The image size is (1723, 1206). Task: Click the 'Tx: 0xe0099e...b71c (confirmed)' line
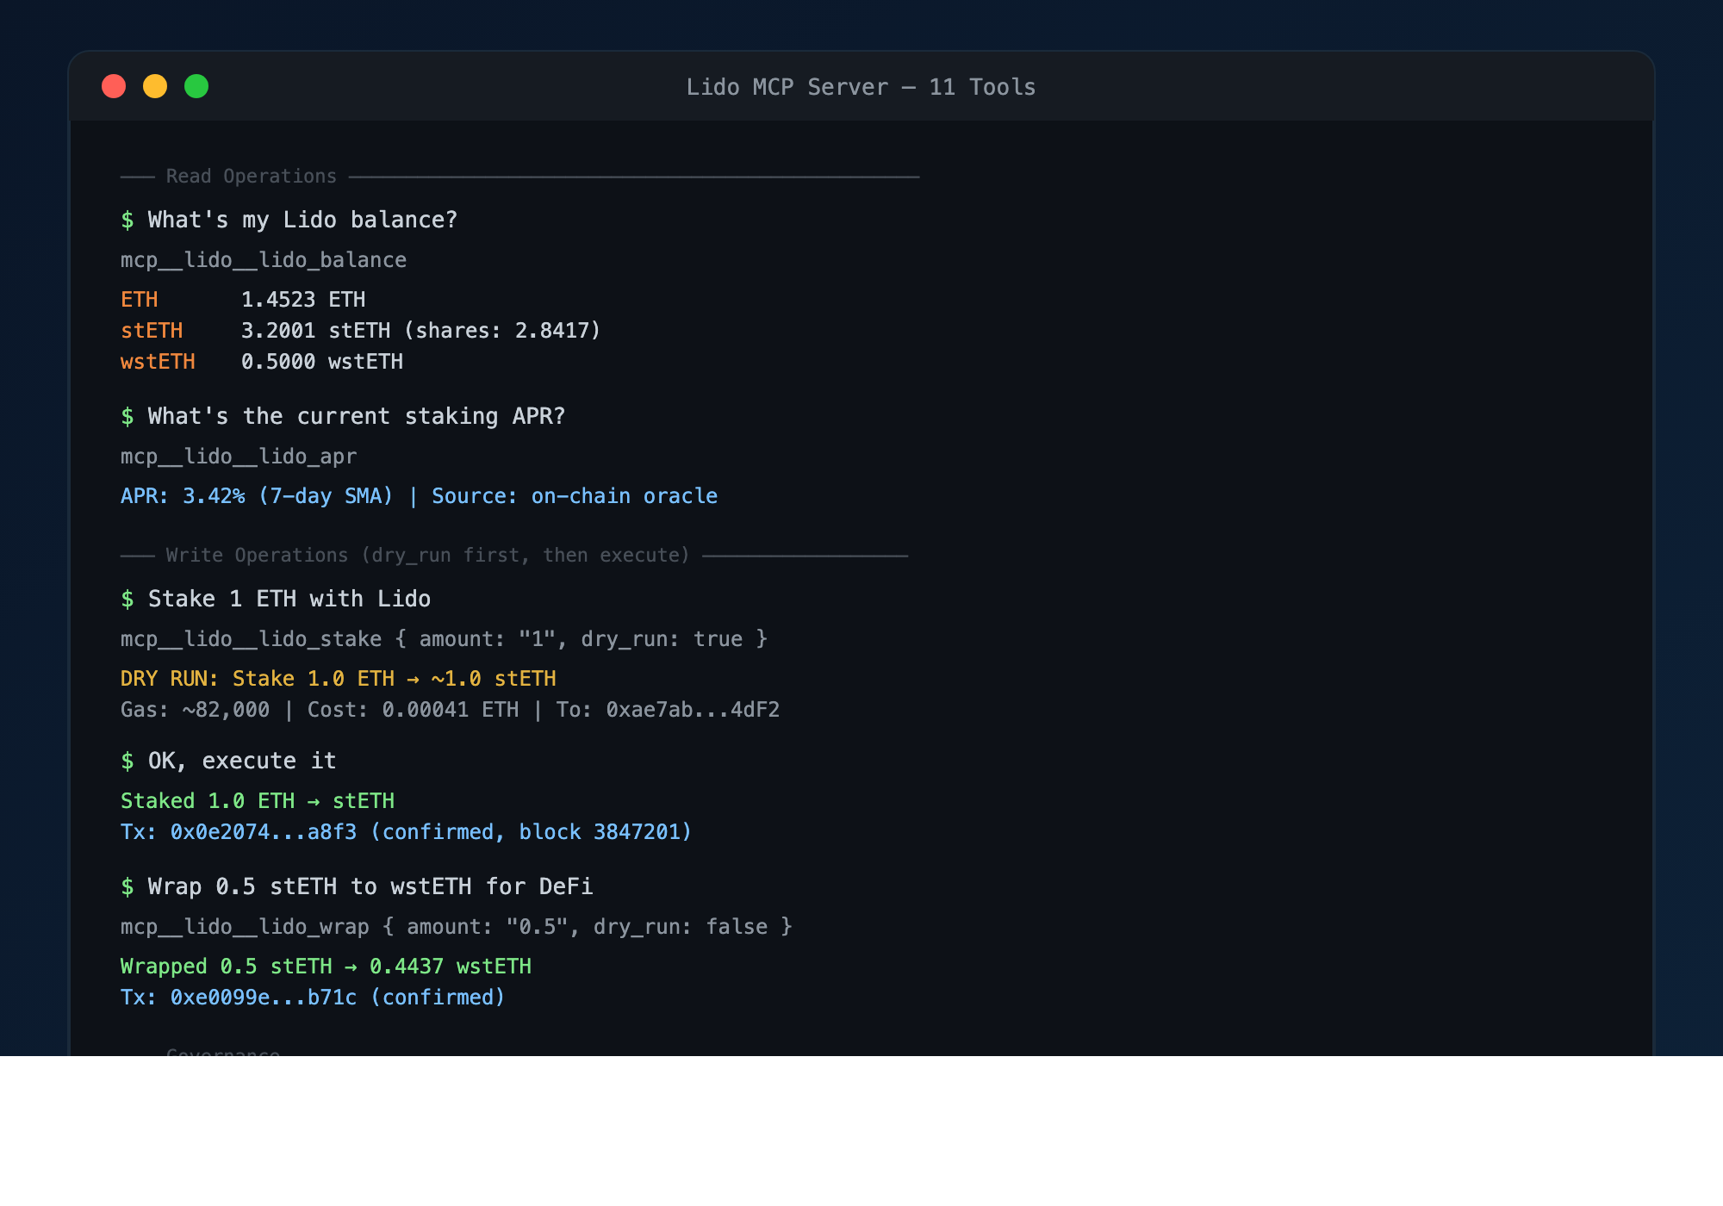313,998
